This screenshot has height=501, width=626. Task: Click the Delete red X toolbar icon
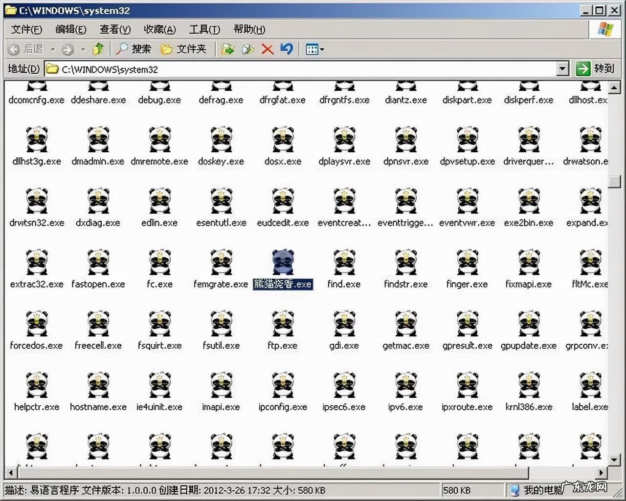[267, 49]
